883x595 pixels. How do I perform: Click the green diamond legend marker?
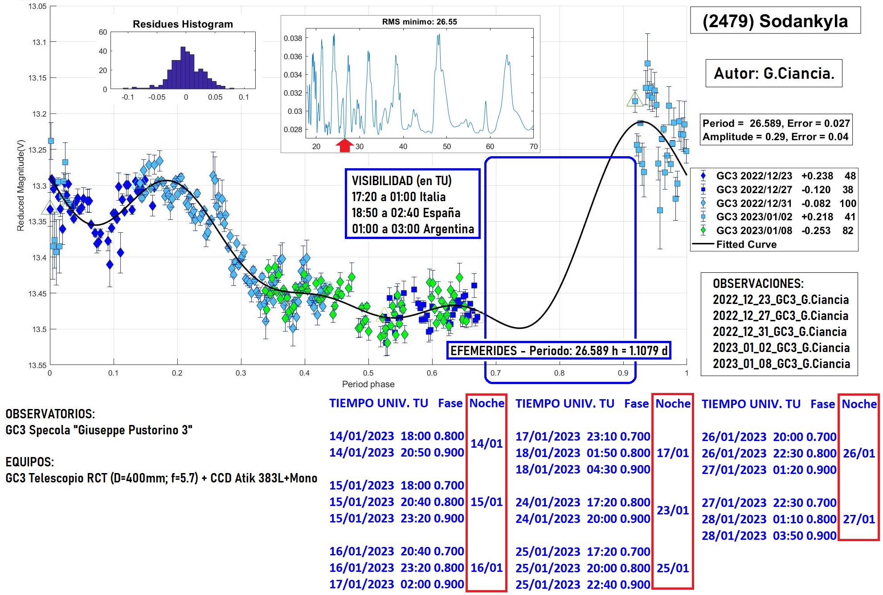pyautogui.click(x=703, y=231)
